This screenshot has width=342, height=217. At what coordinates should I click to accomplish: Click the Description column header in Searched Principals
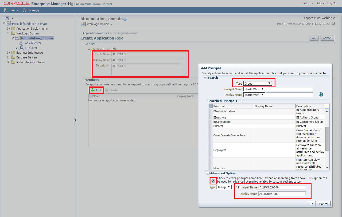[x=310, y=106]
